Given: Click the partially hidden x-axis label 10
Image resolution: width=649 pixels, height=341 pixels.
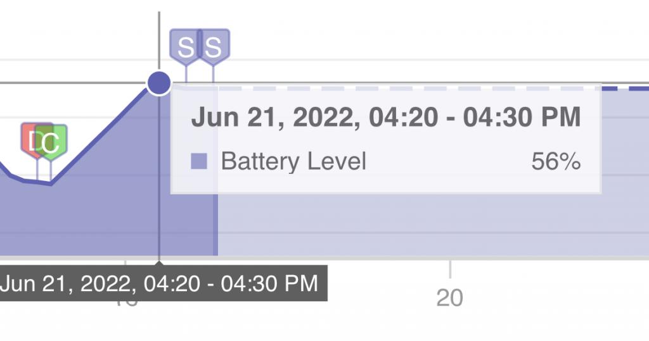Looking at the screenshot, I should (x=125, y=304).
